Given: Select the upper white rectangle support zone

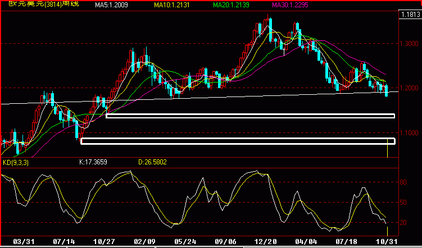Looking at the screenshot, I should tap(250, 116).
